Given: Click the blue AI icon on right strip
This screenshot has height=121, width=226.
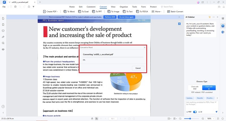Looking at the screenshot, I should tap(223, 26).
